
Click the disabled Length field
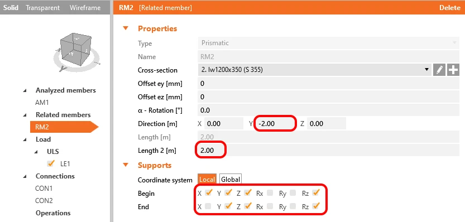pyautogui.click(x=329, y=137)
